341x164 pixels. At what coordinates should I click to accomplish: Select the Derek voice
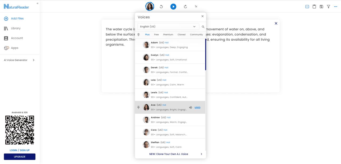(170, 70)
